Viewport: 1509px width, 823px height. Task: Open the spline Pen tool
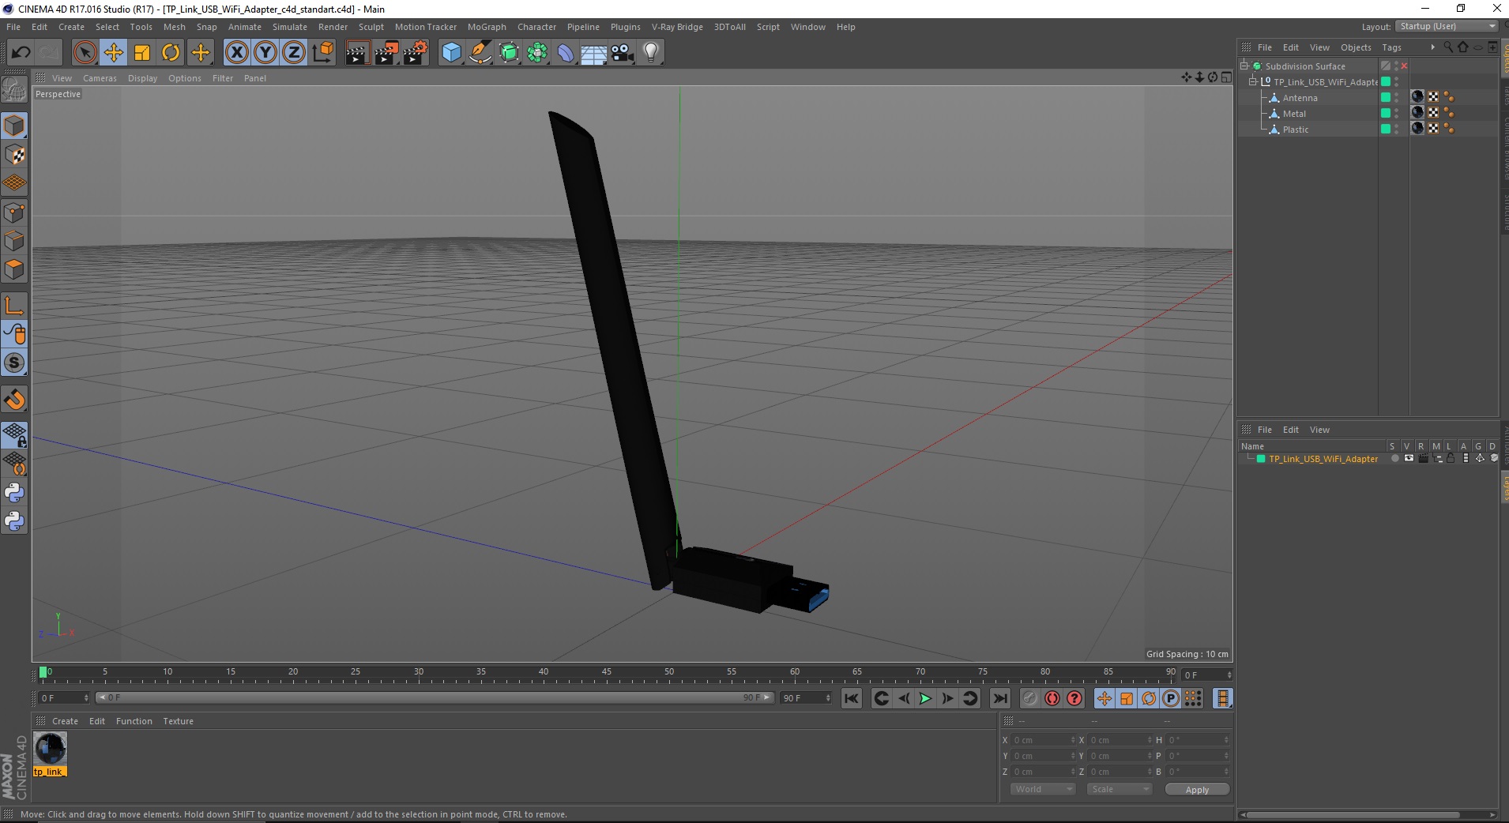[480, 53]
